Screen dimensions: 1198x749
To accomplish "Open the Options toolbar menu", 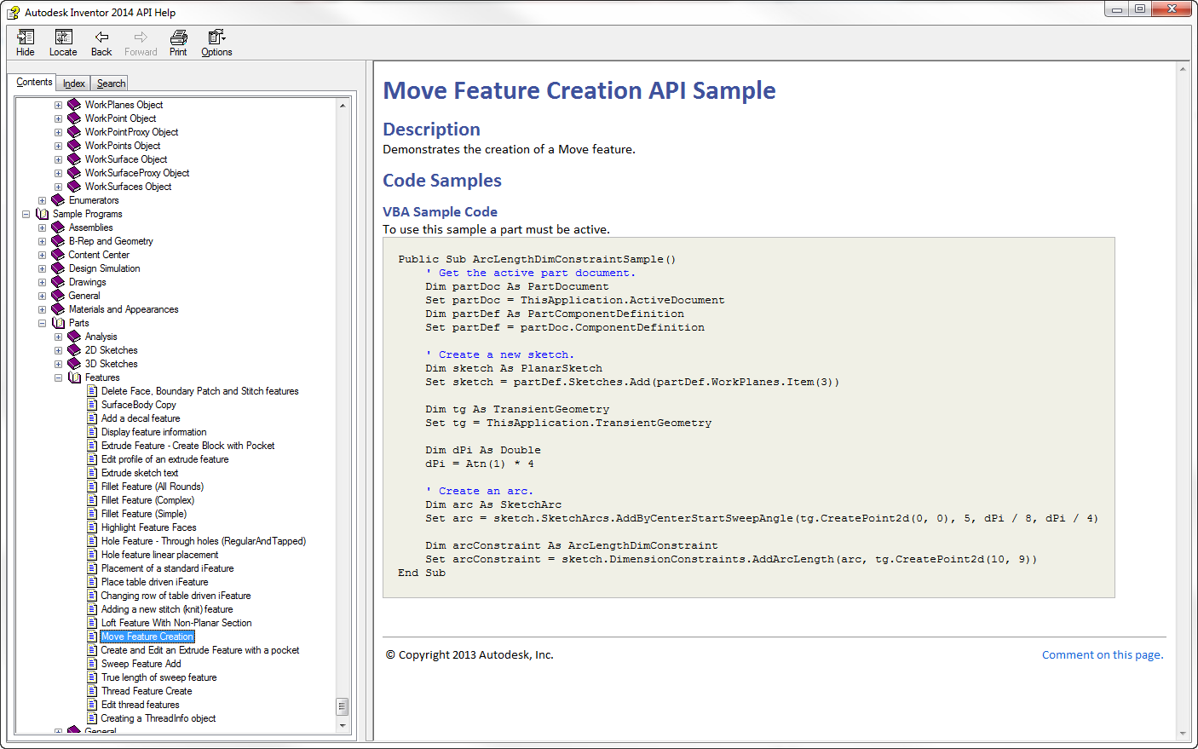I will tap(216, 43).
